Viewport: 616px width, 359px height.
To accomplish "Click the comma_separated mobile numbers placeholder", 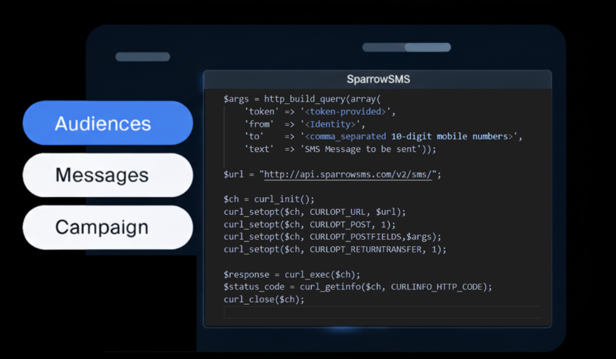I will [x=409, y=136].
